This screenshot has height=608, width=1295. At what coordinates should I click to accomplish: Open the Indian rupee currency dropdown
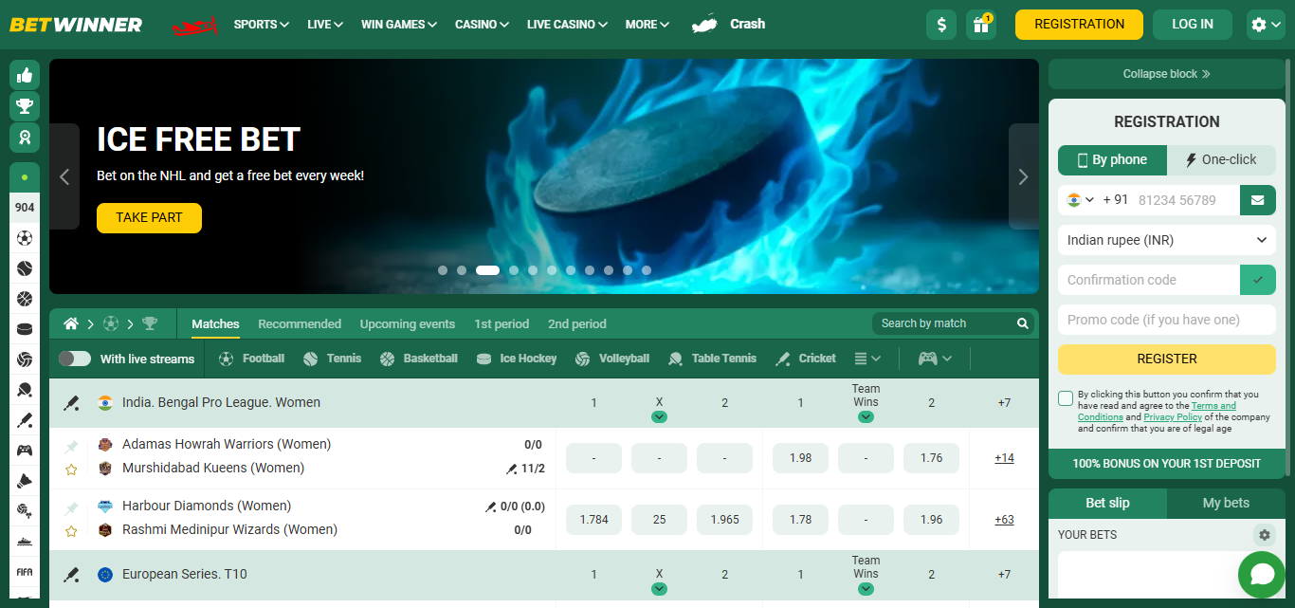click(1167, 240)
